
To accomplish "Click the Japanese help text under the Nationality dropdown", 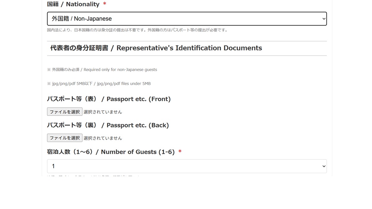I will click(x=138, y=30).
